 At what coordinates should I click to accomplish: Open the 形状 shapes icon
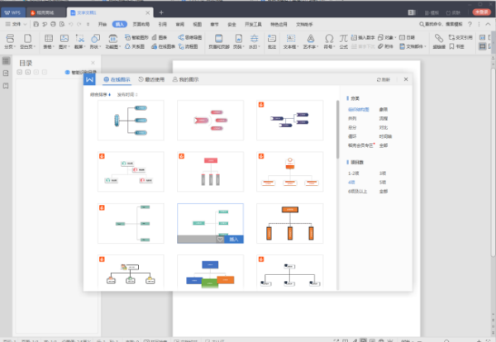coord(96,41)
